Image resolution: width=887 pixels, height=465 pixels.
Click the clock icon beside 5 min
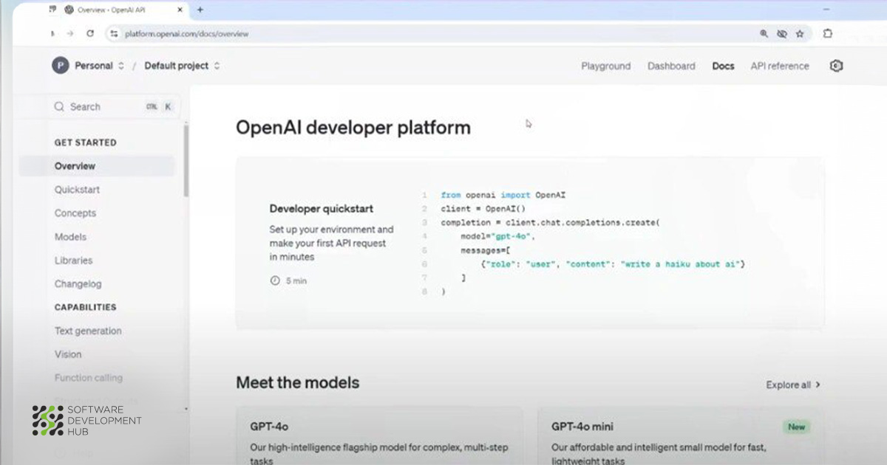[275, 281]
